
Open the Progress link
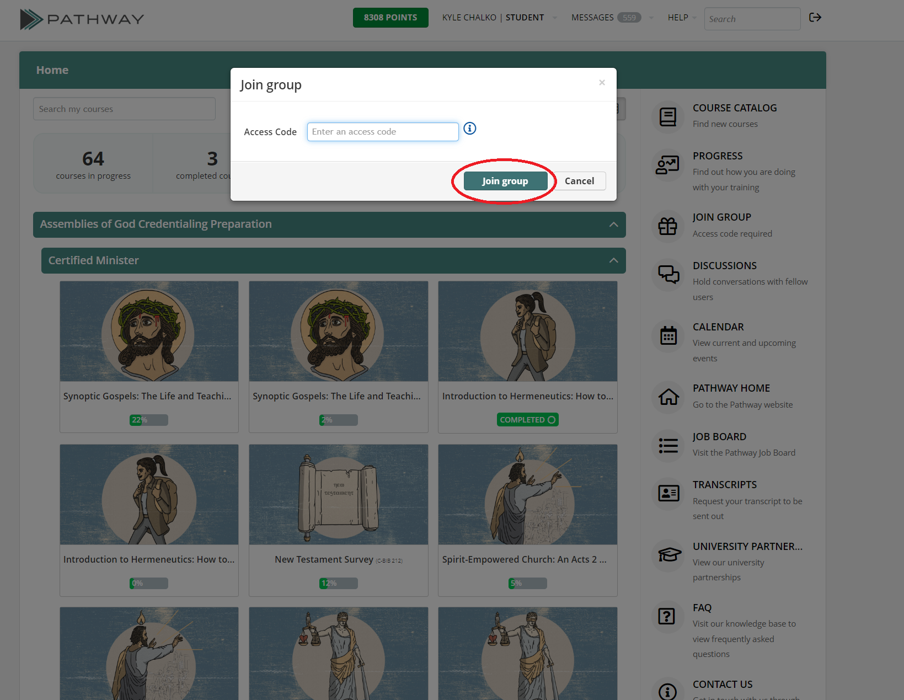718,156
